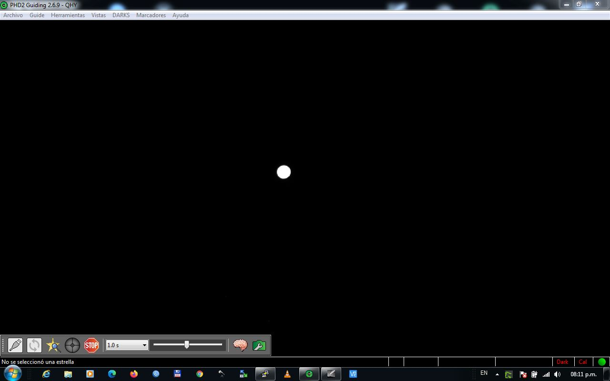Click the green connection status light
This screenshot has width=610, height=381.
point(602,362)
